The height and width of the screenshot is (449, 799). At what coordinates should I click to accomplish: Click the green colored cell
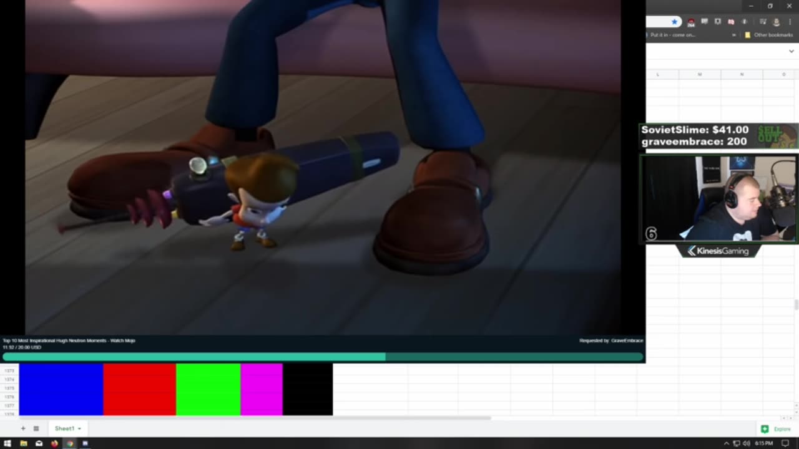click(208, 389)
